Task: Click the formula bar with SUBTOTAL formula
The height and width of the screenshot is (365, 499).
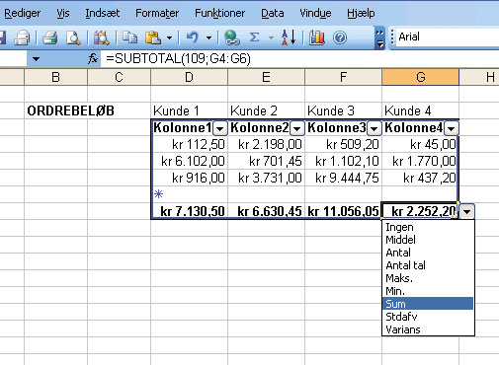Action: pos(299,59)
